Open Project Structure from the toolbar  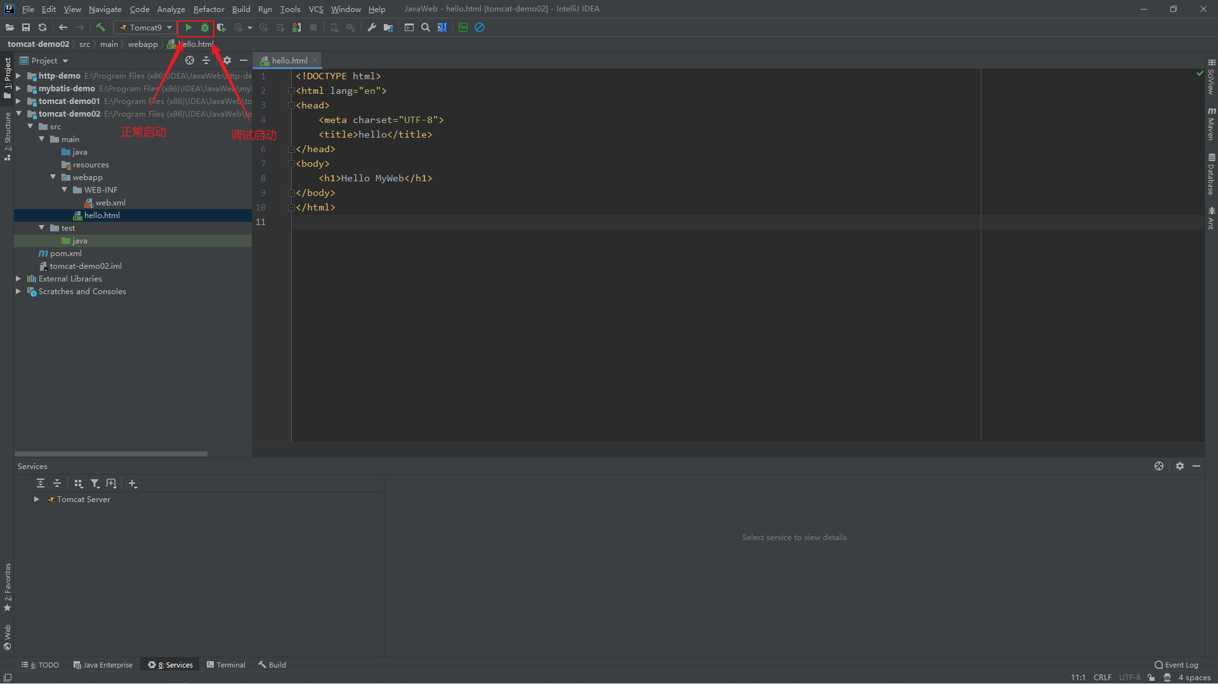point(388,27)
